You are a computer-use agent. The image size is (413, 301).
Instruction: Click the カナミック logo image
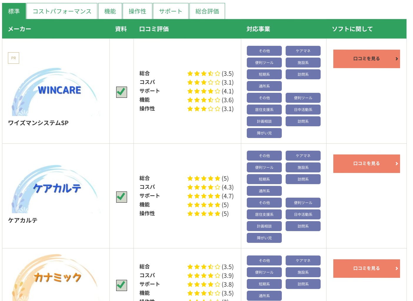(56, 278)
